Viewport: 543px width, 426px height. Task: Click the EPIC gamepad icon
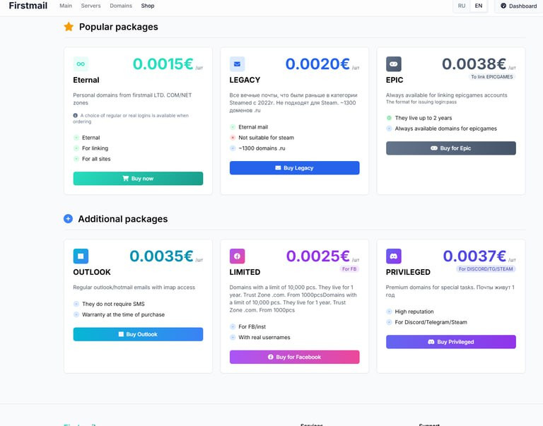click(394, 64)
